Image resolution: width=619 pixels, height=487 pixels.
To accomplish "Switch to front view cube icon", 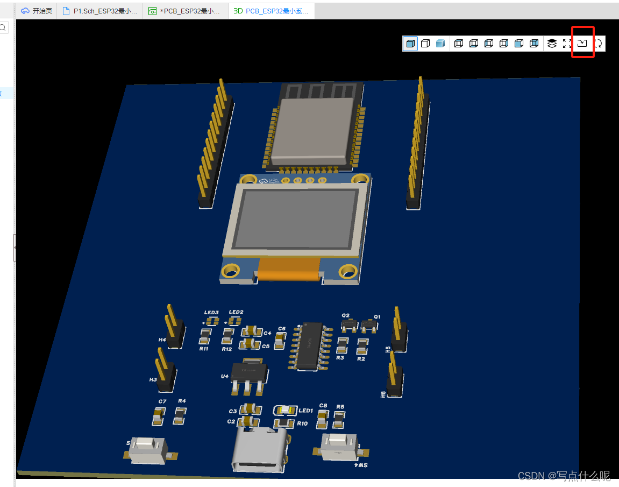I will click(x=519, y=44).
